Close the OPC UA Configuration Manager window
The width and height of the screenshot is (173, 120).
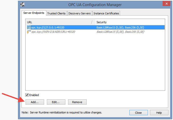(166, 4)
